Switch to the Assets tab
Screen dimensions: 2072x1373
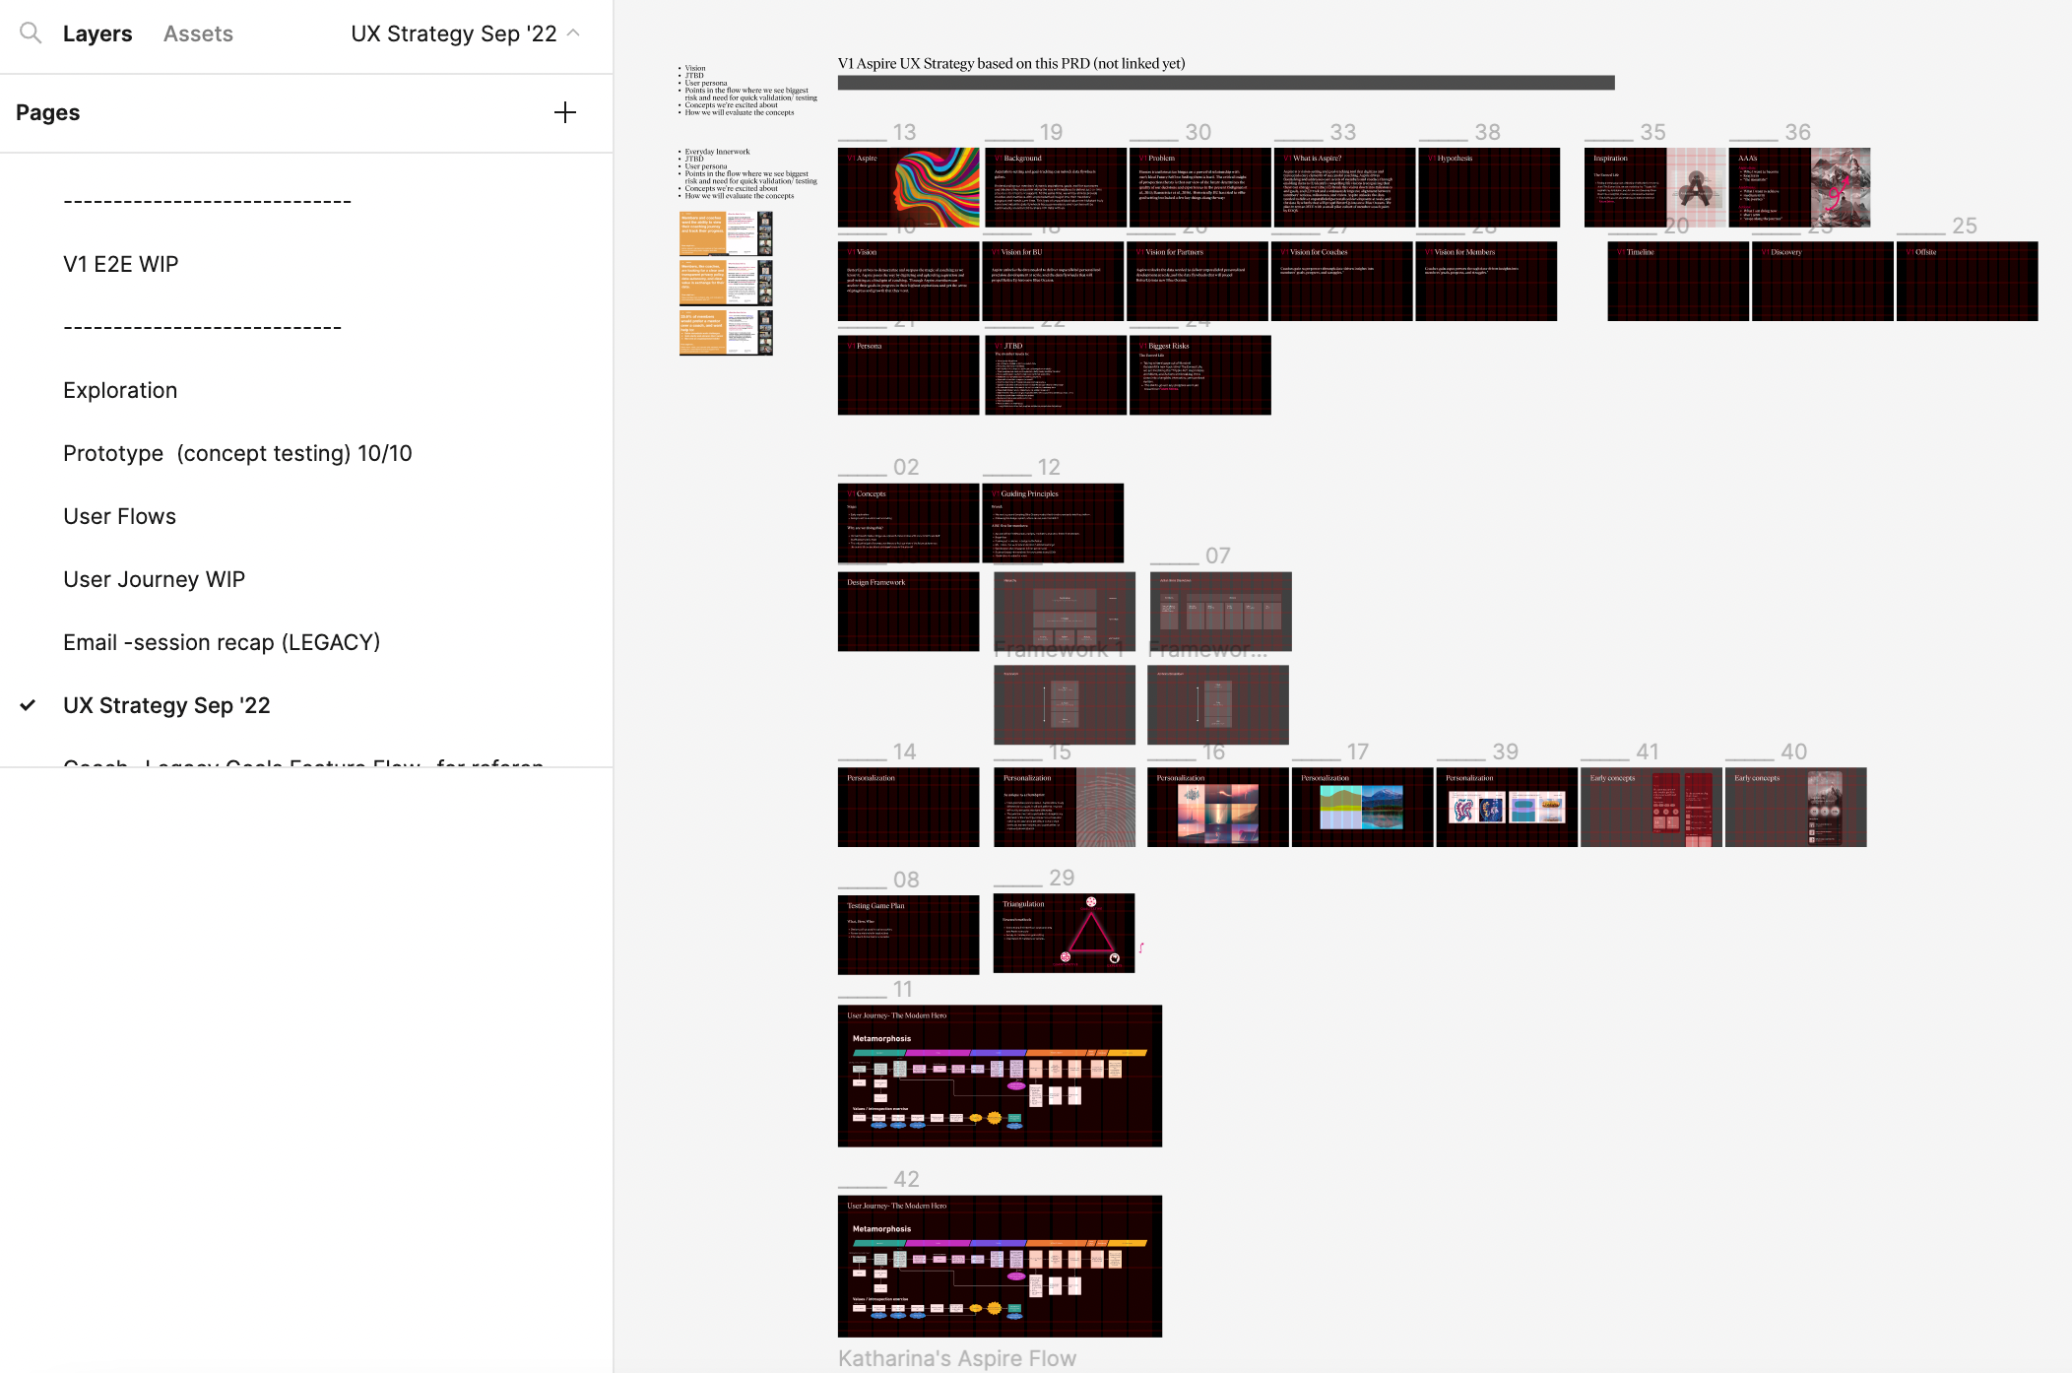pyautogui.click(x=198, y=33)
